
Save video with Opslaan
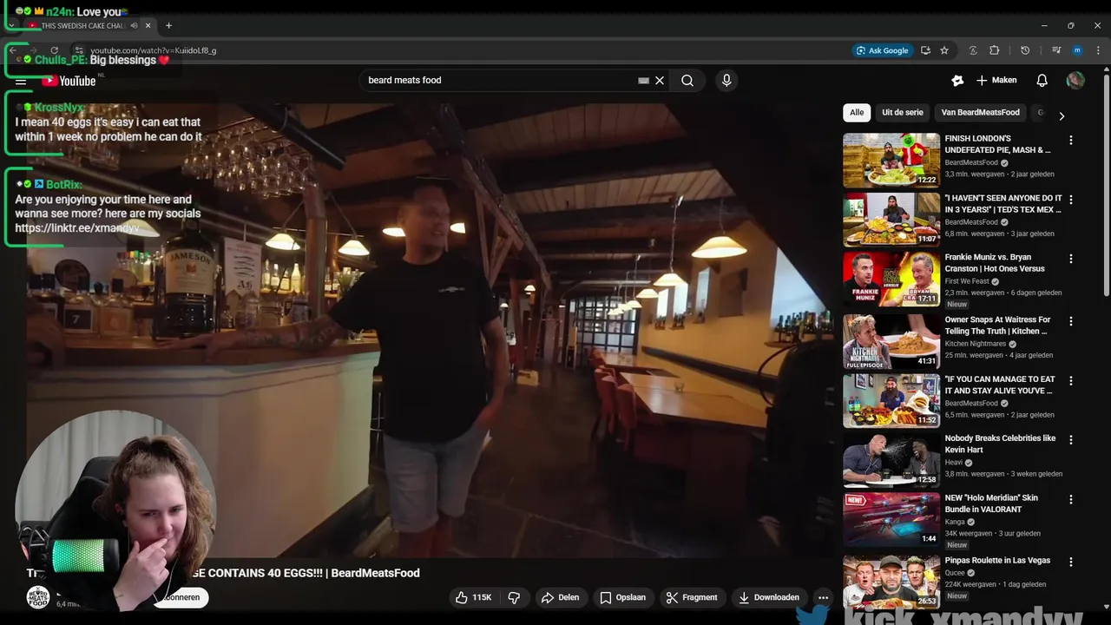click(622, 597)
